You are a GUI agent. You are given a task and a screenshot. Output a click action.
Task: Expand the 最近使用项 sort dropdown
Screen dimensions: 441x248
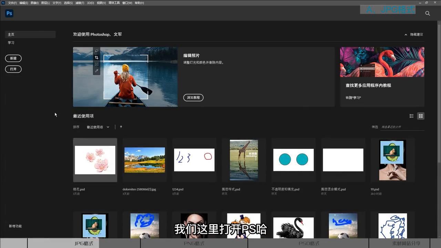point(98,127)
